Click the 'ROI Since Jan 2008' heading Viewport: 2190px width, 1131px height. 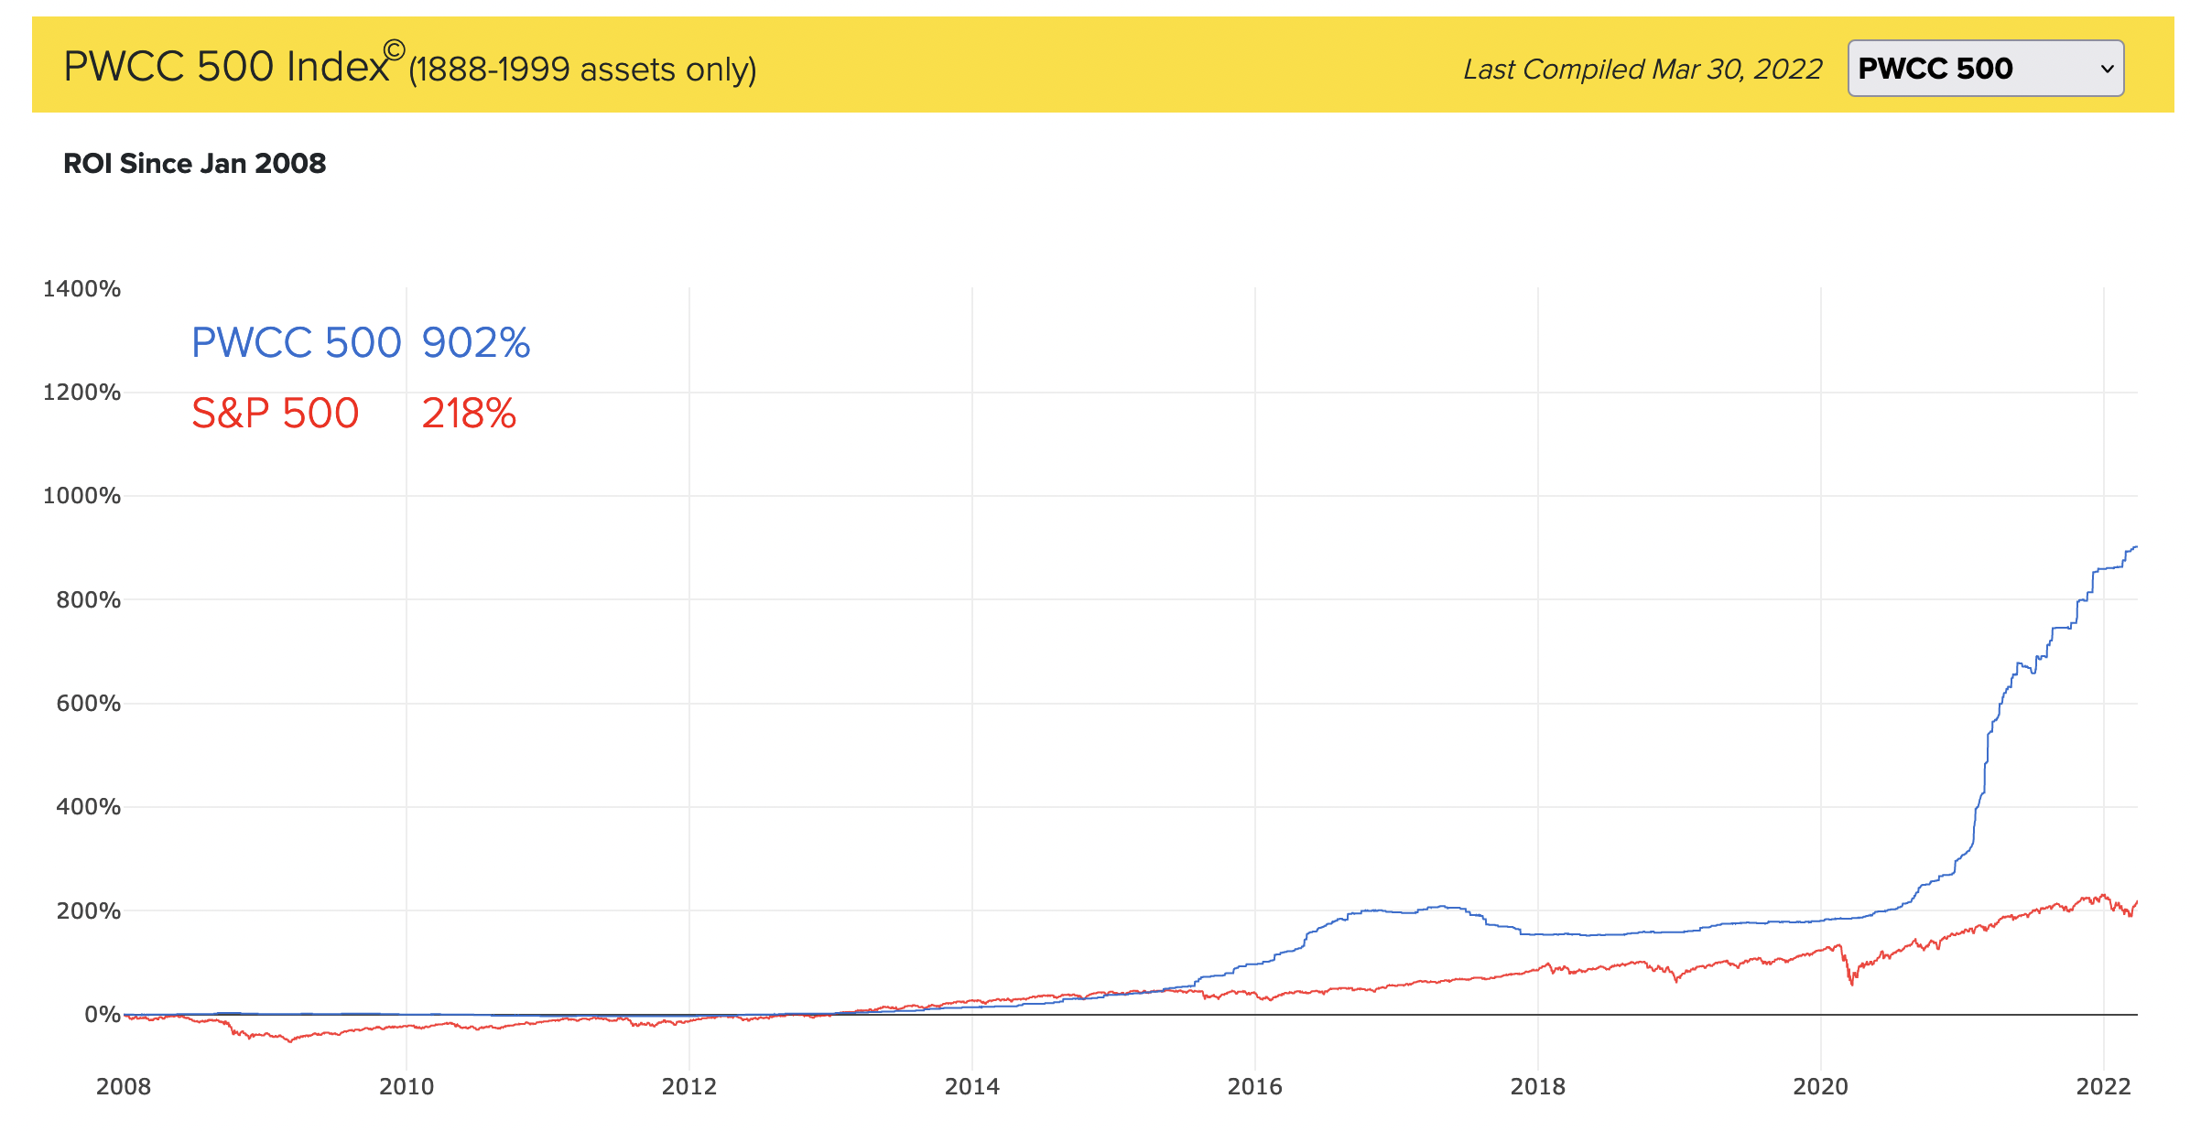[194, 163]
